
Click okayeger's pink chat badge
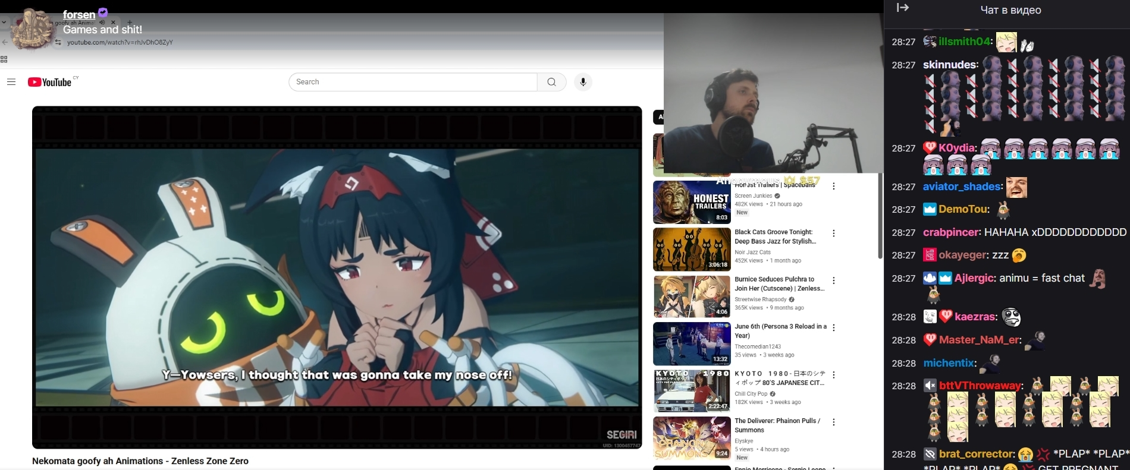click(930, 255)
